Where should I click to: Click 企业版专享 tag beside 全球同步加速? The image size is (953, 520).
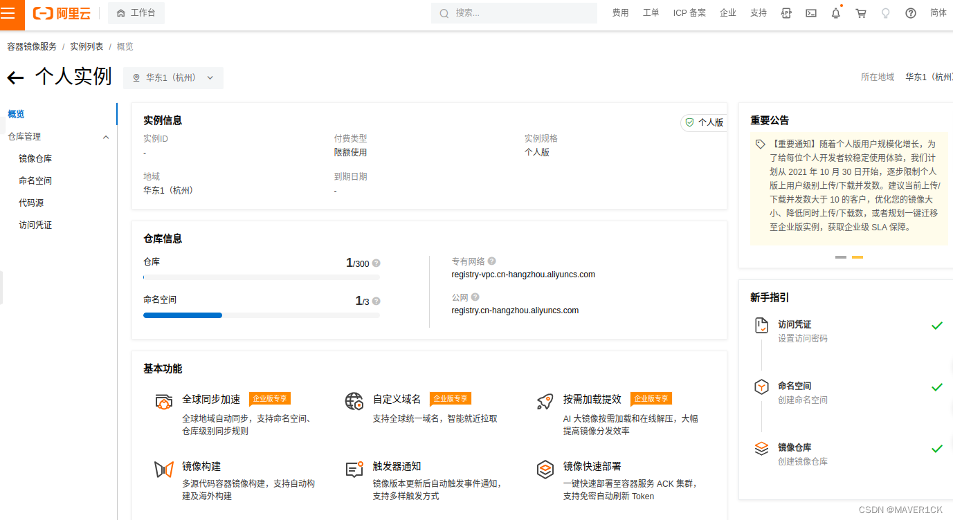point(270,399)
